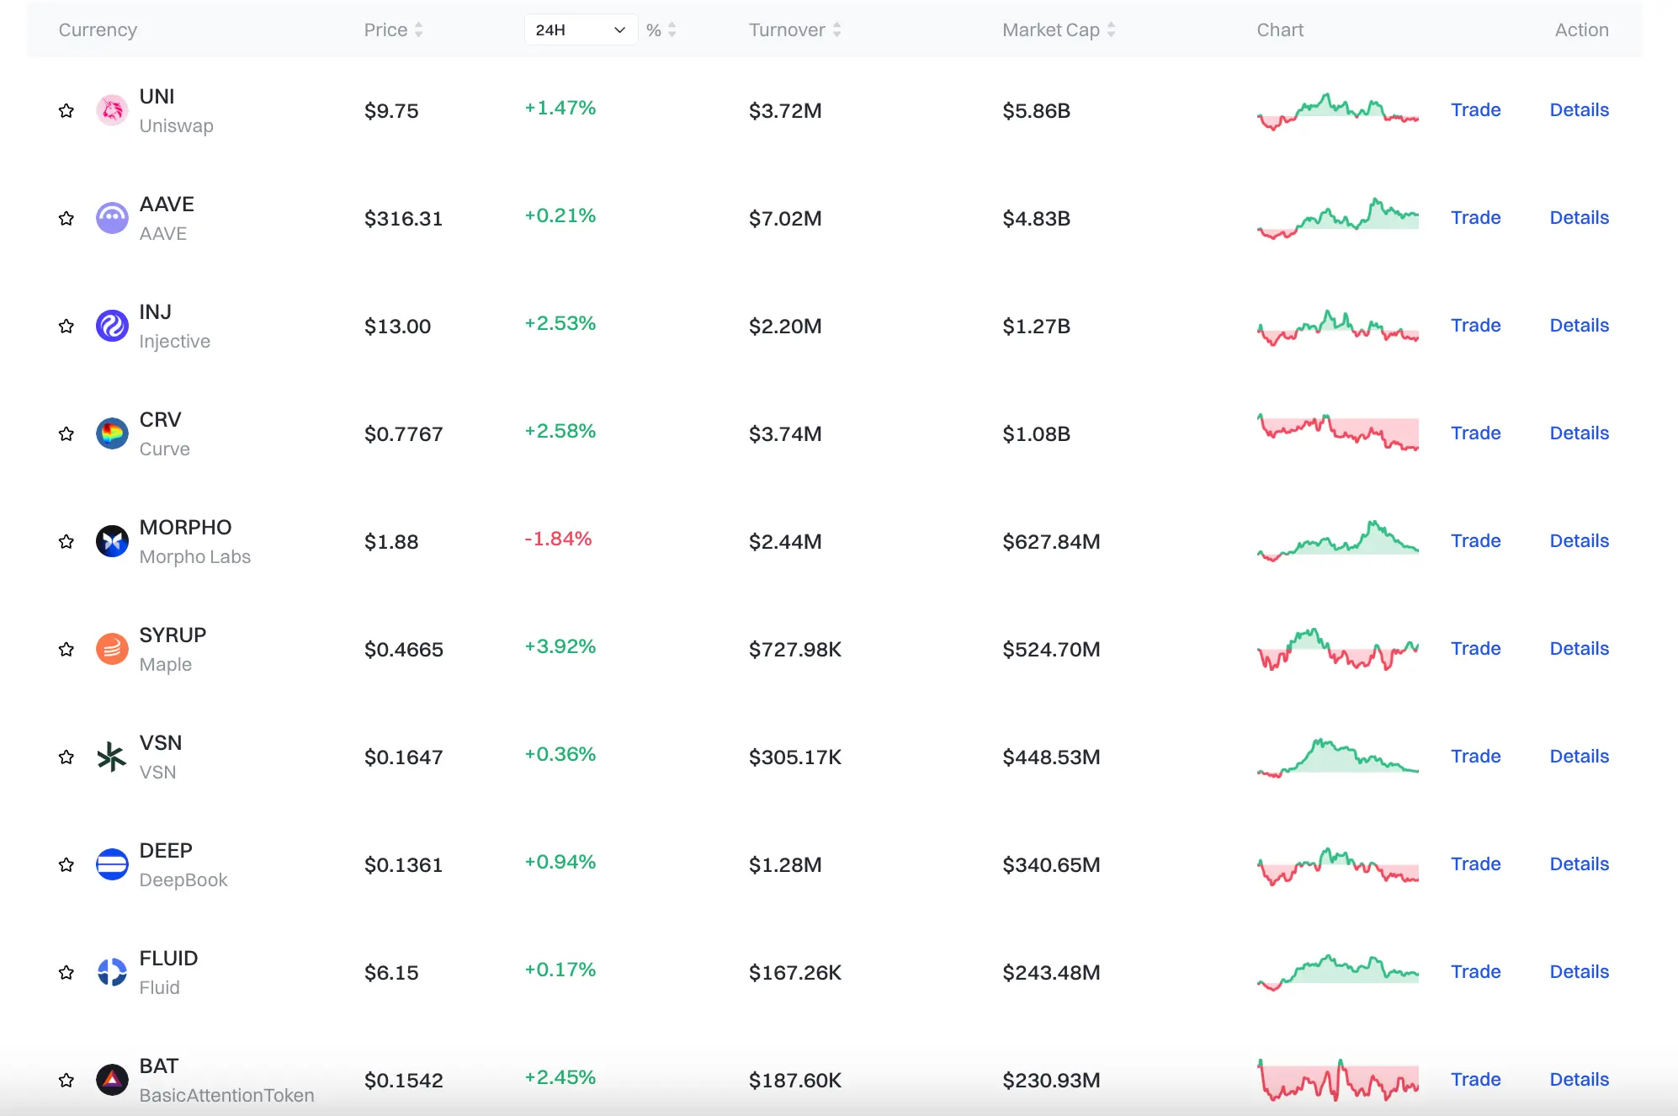Screen dimensions: 1678x1116
Task: Open Details for DEEP
Action: [x=1579, y=864]
